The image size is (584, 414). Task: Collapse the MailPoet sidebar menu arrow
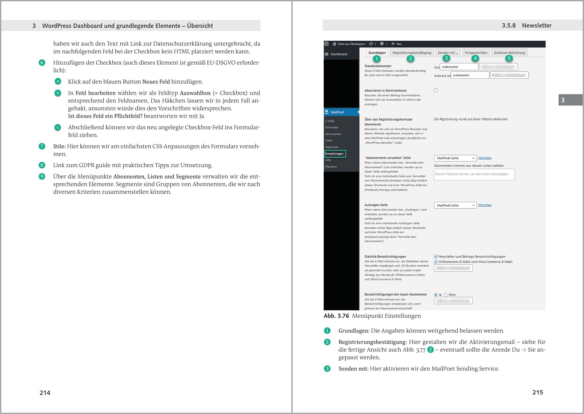pos(358,112)
